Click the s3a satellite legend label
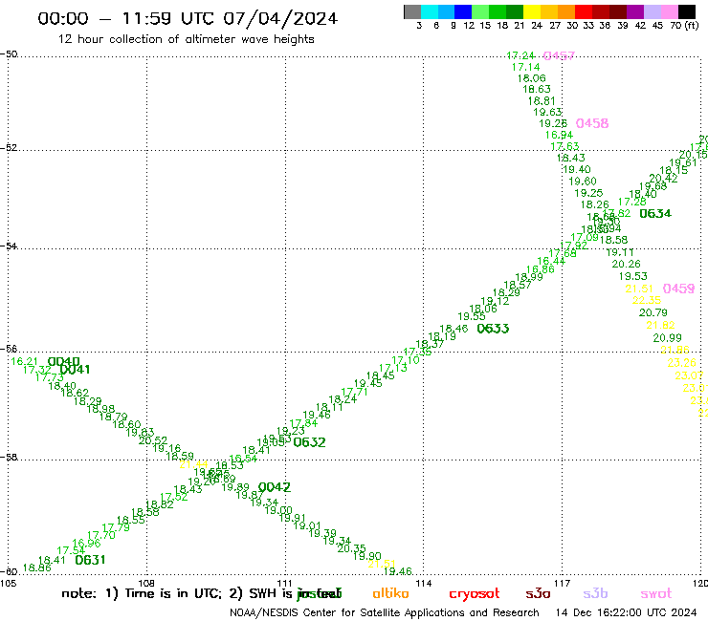 (x=538, y=593)
